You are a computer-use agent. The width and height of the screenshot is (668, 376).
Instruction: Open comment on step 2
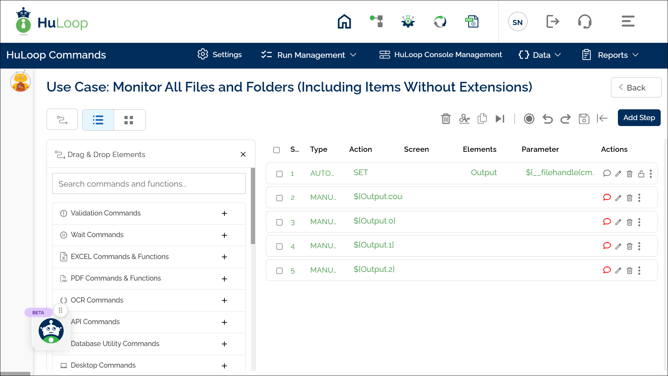pos(607,197)
